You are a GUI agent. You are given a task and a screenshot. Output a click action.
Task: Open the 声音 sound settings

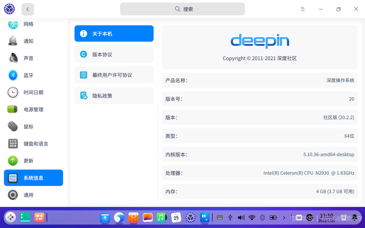33,58
